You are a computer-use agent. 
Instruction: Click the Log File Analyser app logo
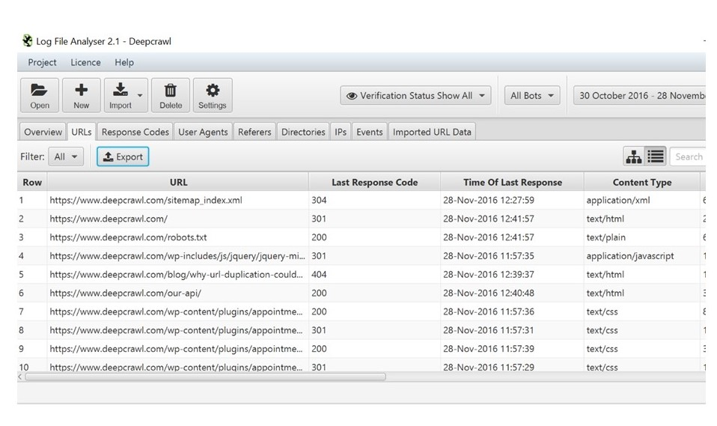pyautogui.click(x=28, y=40)
